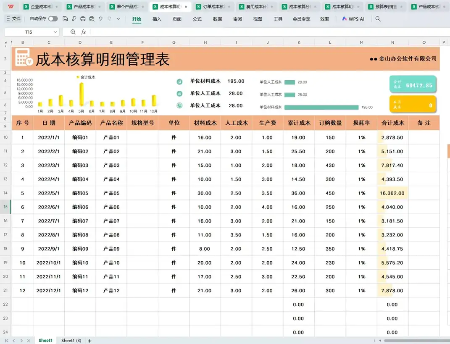The width and height of the screenshot is (450, 344).
Task: Open the 效率 ribbon tab
Action: point(324,19)
